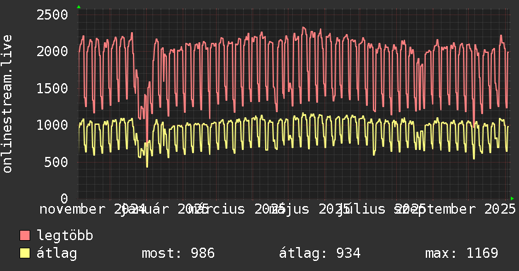
Task: Click the 'most: 986' value
Action: (x=178, y=253)
